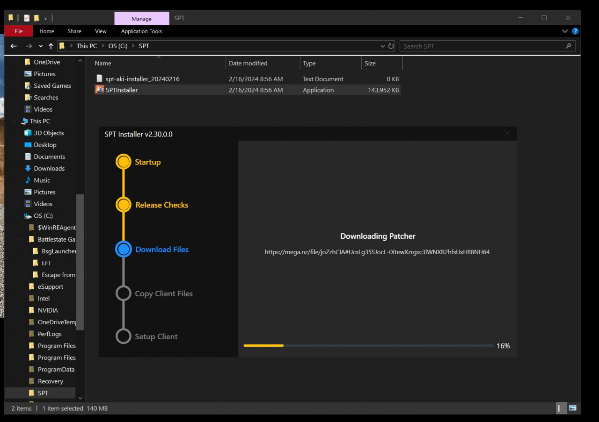Open the Application Tools tab
The height and width of the screenshot is (422, 599).
coord(141,31)
